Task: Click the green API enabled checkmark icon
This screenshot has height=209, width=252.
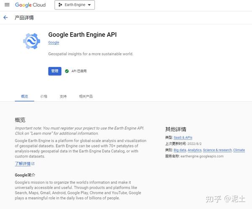Action: [x=66, y=71]
